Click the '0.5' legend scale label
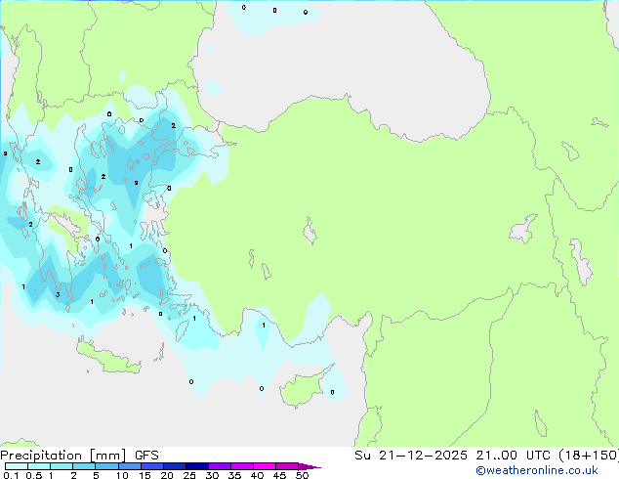619x479 pixels. point(34,475)
